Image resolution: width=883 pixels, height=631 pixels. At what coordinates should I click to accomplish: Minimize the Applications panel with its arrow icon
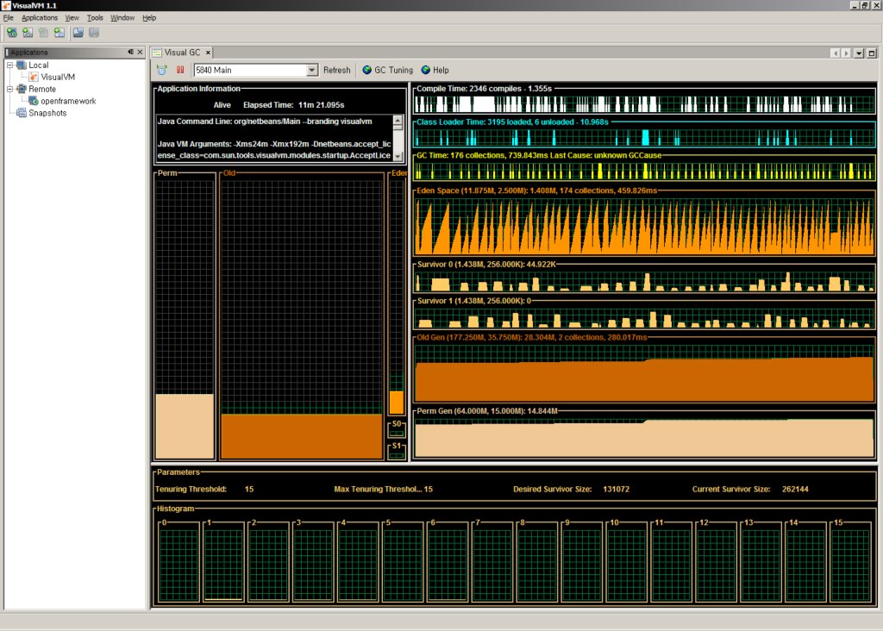pos(131,52)
